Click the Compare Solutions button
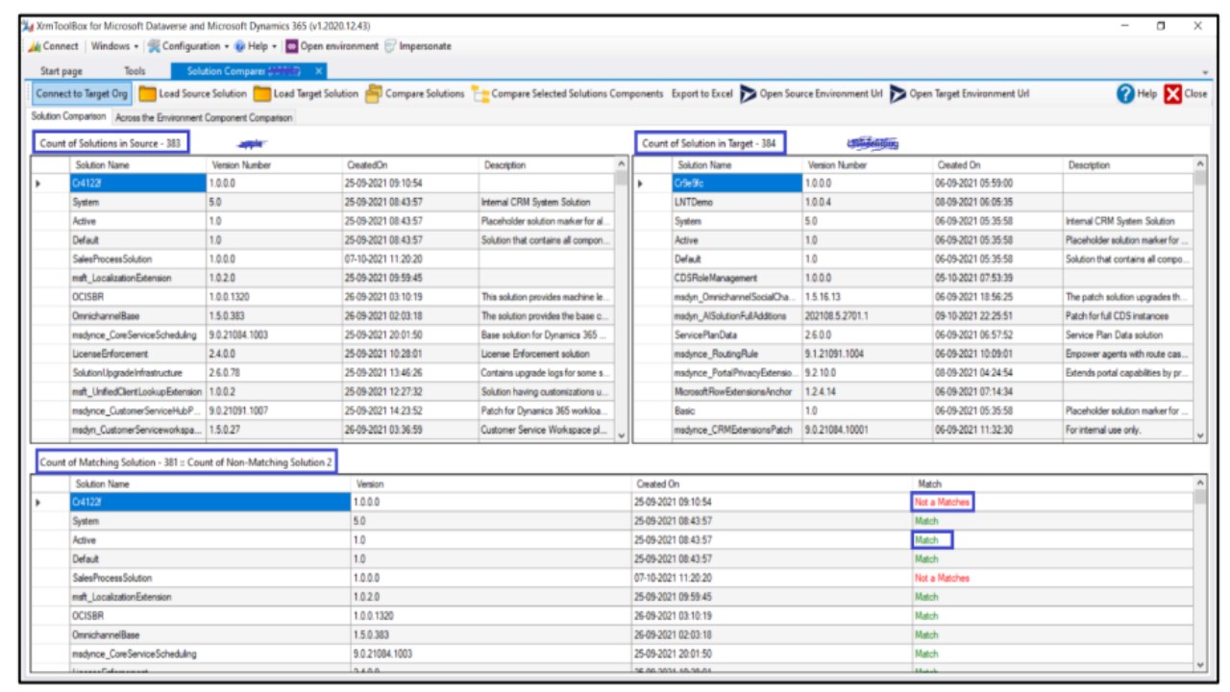1230x692 pixels. coord(415,94)
